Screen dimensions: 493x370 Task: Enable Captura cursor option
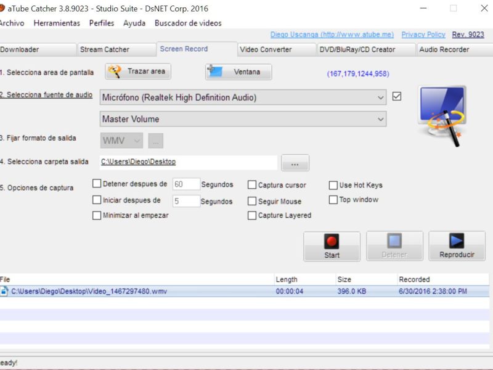point(252,184)
